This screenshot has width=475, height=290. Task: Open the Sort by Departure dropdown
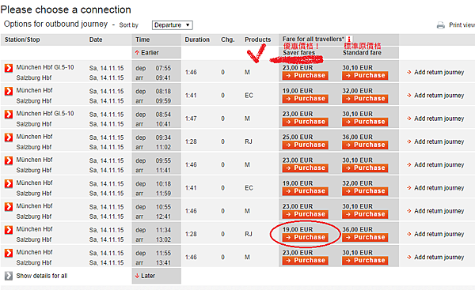click(173, 25)
